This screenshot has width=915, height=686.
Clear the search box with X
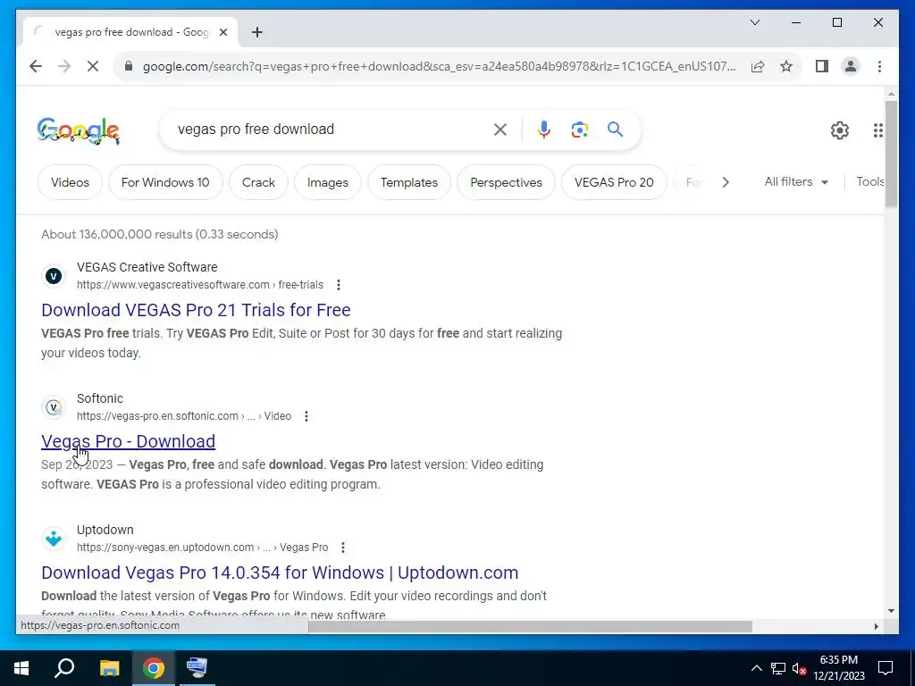point(500,130)
